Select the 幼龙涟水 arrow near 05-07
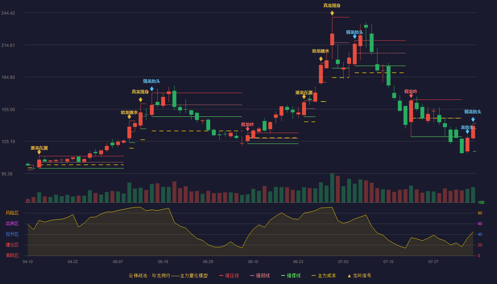 click(x=129, y=117)
